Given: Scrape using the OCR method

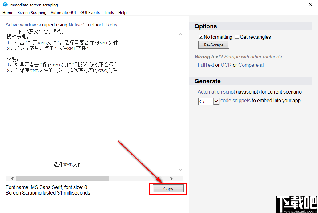Looking at the screenshot, I should coord(226,65).
